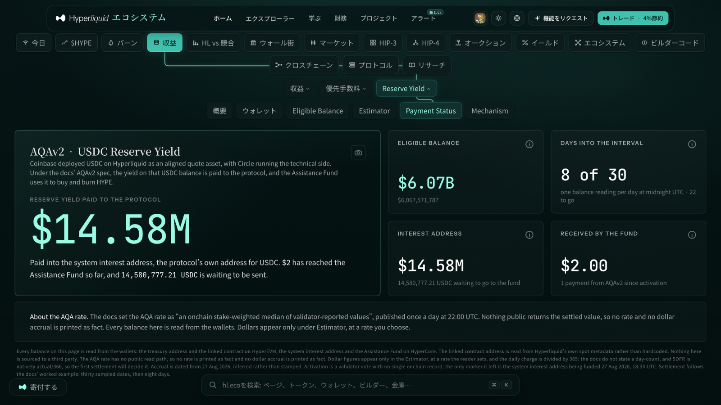
Task: Expand the 収益 dropdown submenu
Action: click(300, 89)
